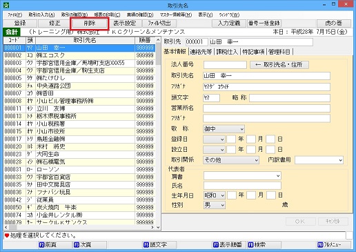This screenshot has height=252, width=356.
Task: Click the ← 取引先名・住所 button
Action: 279,65
